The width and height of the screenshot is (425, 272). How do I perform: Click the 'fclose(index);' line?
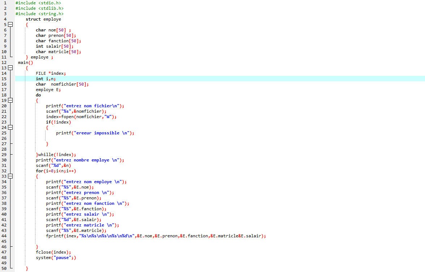coord(53,252)
